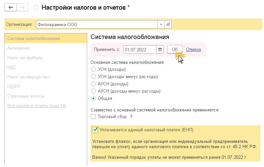Select УСН (доходы минус расходы) option
Image resolution: width=264 pixels, height=167 pixels.
tap(93, 76)
